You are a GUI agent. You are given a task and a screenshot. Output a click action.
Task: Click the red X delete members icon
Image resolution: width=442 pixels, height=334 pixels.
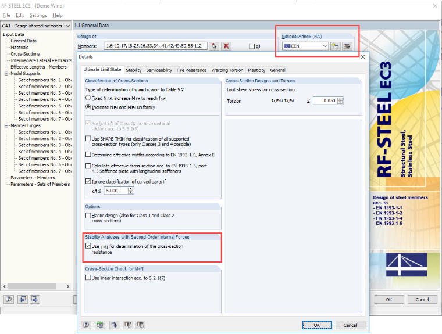(226, 46)
